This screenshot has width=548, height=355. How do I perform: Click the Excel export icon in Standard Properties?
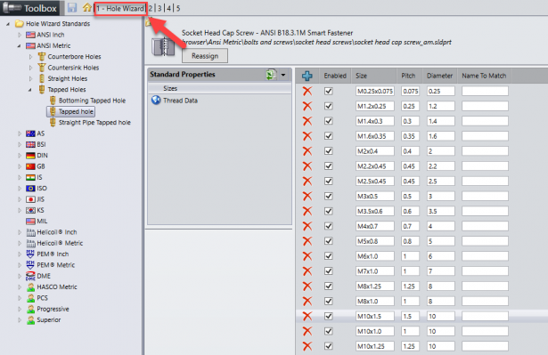click(x=271, y=75)
